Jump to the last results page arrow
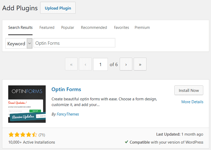Image resolution: width=211 pixels, height=150 pixels. (x=140, y=64)
